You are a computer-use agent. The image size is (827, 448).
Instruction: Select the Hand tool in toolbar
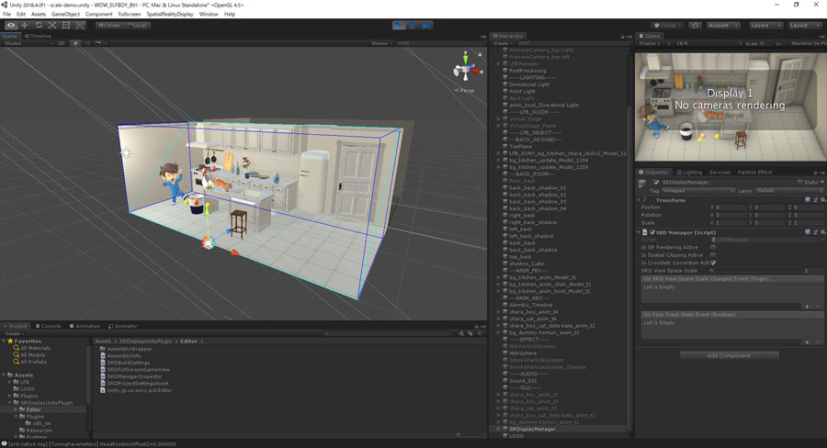coord(10,25)
